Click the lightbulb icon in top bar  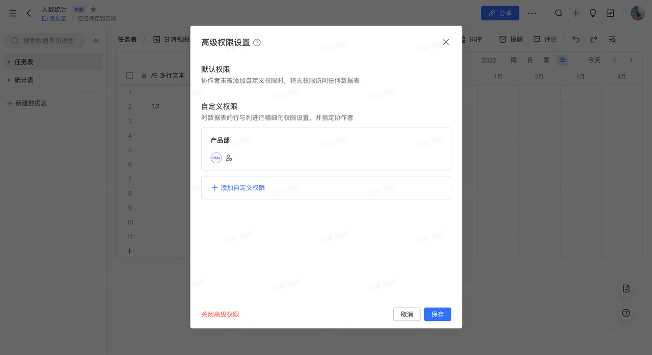click(593, 13)
